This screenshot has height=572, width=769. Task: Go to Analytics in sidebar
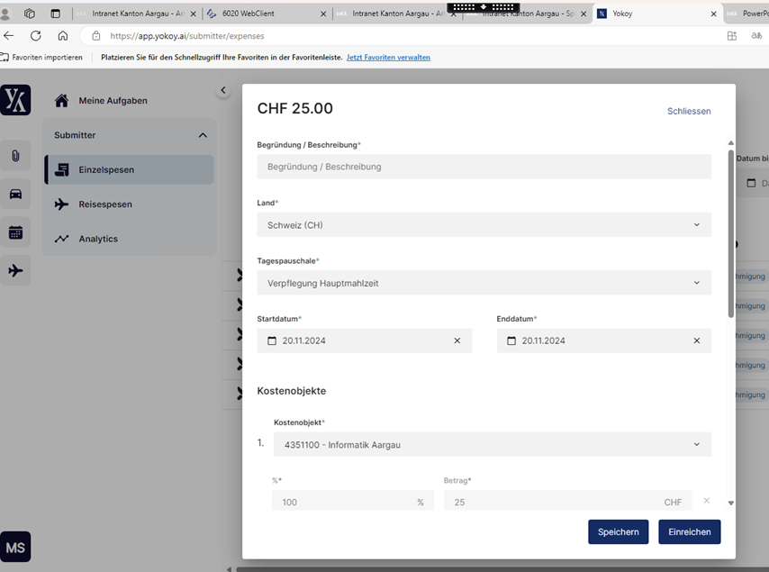point(98,239)
